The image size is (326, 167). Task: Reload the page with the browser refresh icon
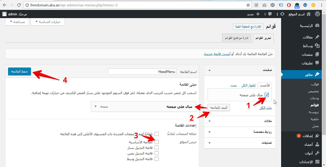tap(19, 5)
